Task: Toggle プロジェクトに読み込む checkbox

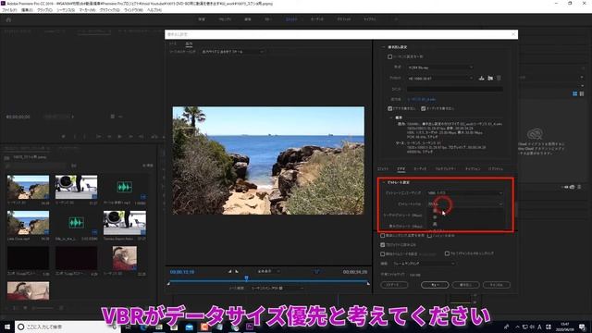Action: 382,244
